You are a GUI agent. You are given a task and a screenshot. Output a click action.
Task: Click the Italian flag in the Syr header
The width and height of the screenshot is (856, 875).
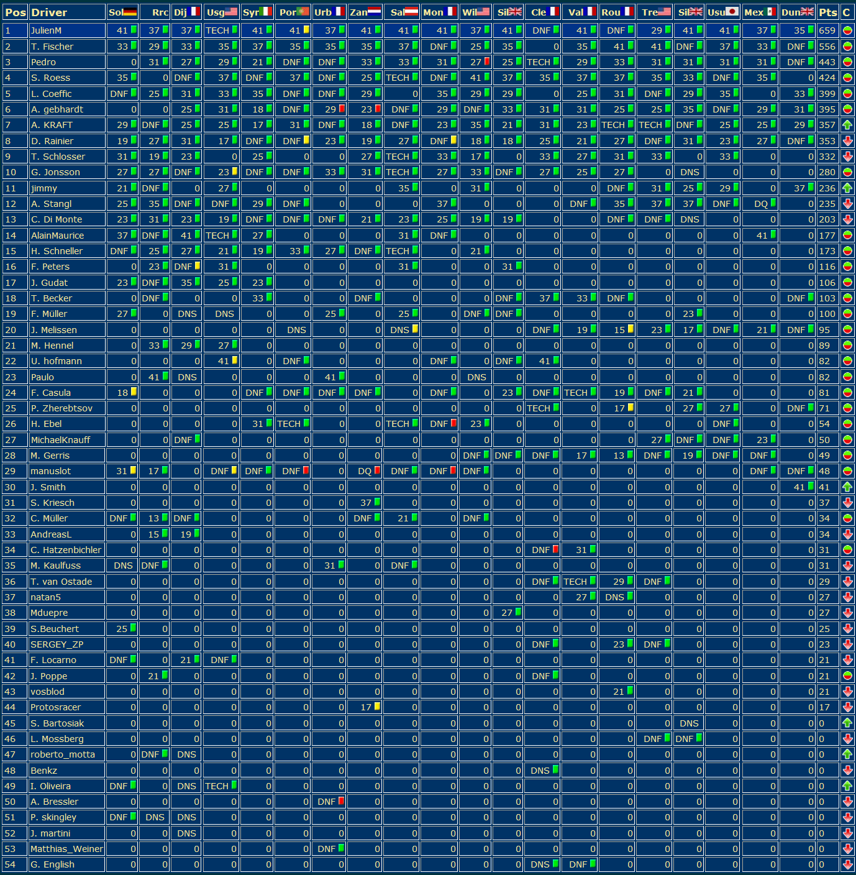(265, 12)
